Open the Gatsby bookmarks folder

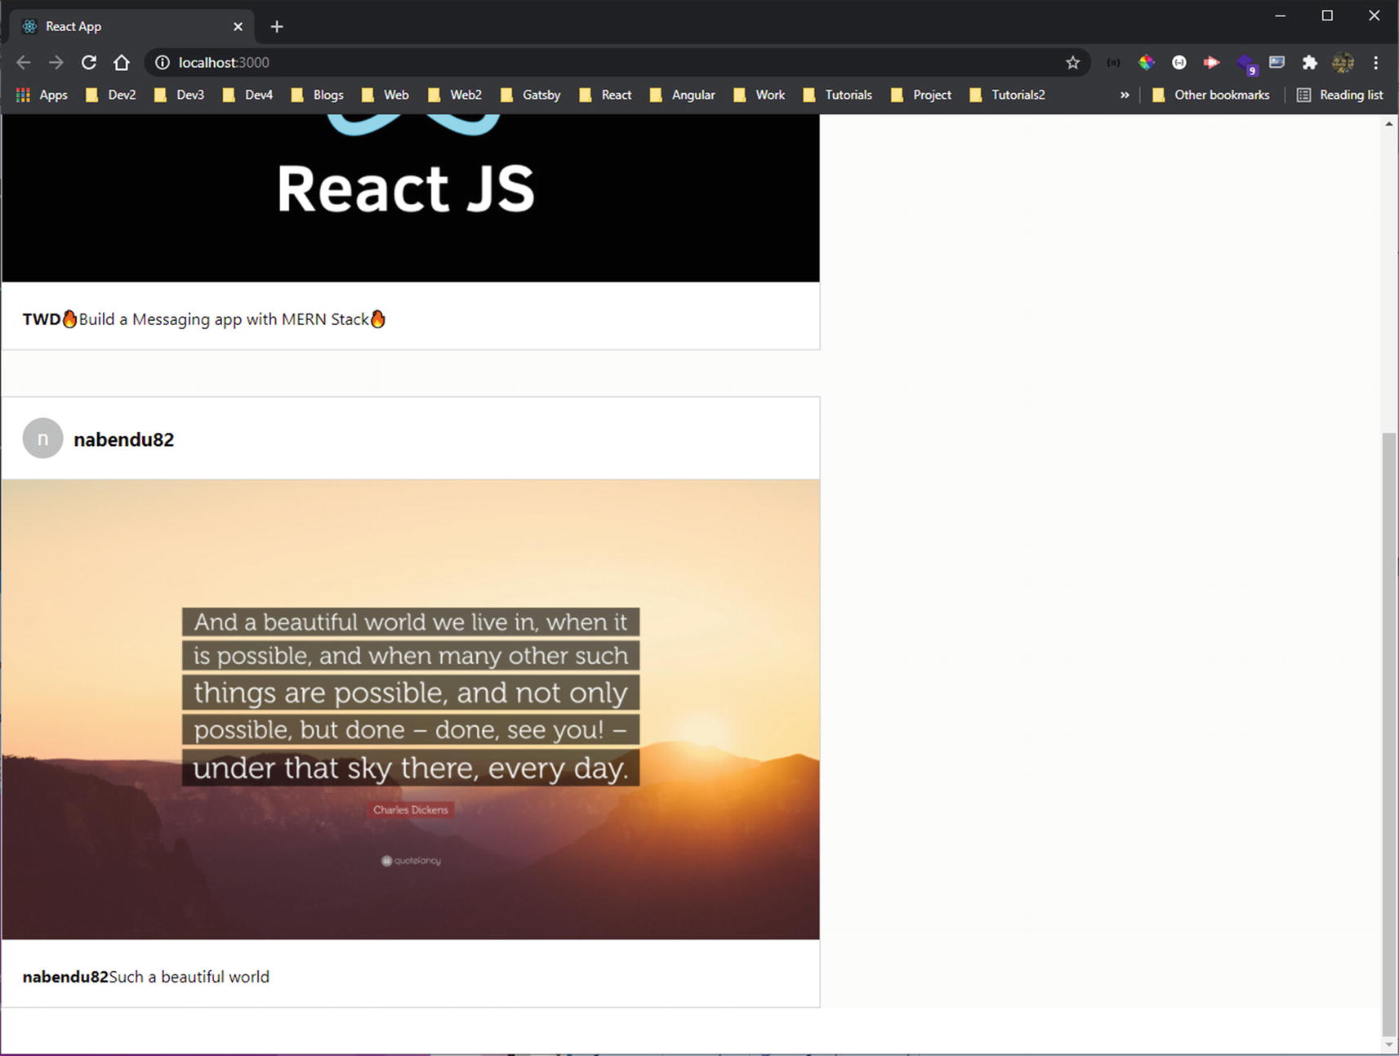click(531, 95)
